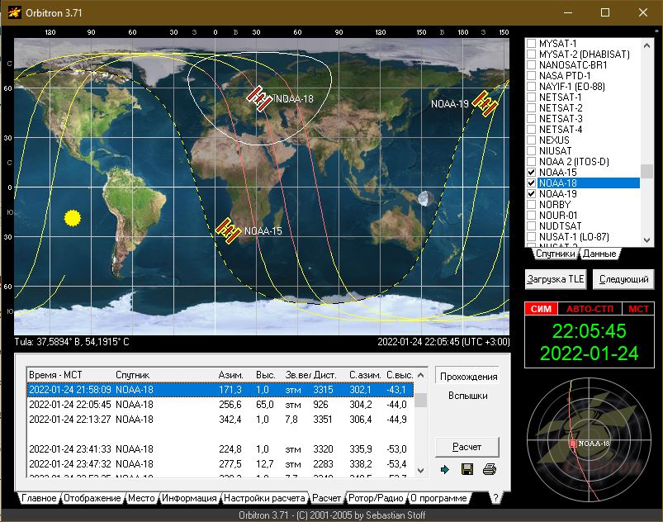Viewport: 663px width, 522px height.
Task: Open the О программе tab
Action: pos(438,498)
